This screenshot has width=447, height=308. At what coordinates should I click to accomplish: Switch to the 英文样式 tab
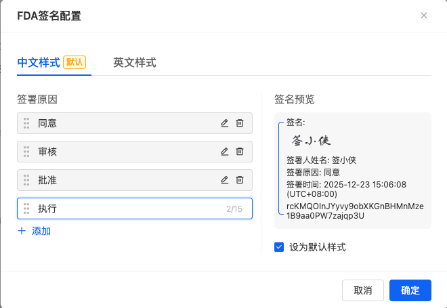pos(135,63)
